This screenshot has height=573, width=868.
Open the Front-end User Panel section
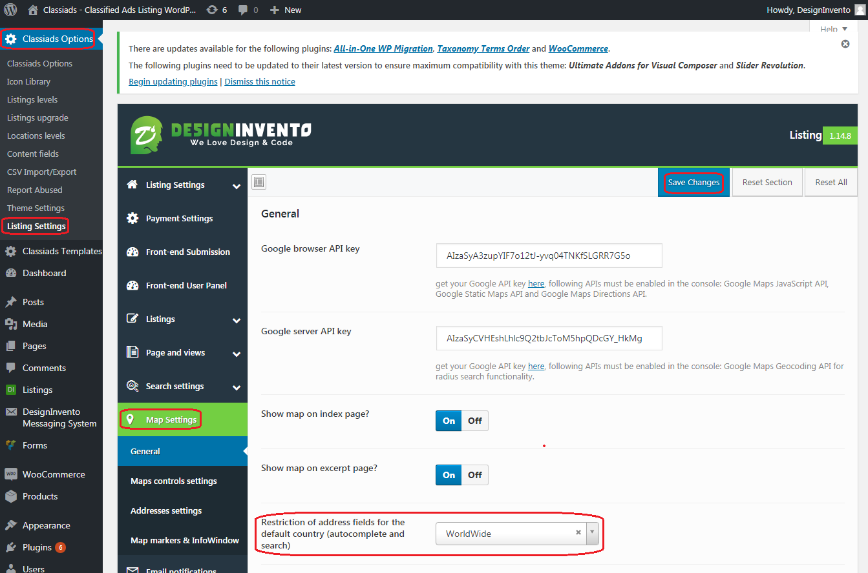[x=182, y=285]
